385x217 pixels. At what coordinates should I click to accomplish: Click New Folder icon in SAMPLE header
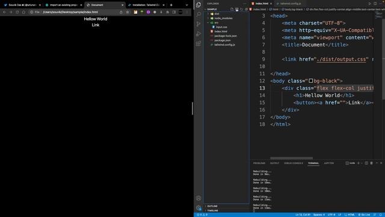(x=236, y=9)
